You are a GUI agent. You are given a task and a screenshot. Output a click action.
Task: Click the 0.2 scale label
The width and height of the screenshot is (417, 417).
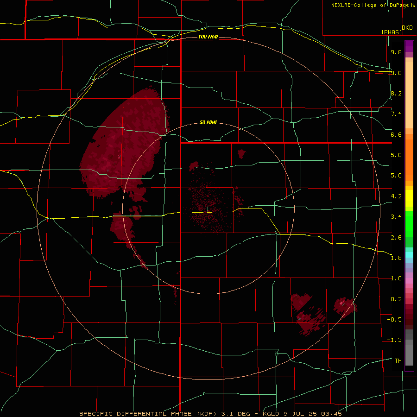(396, 299)
